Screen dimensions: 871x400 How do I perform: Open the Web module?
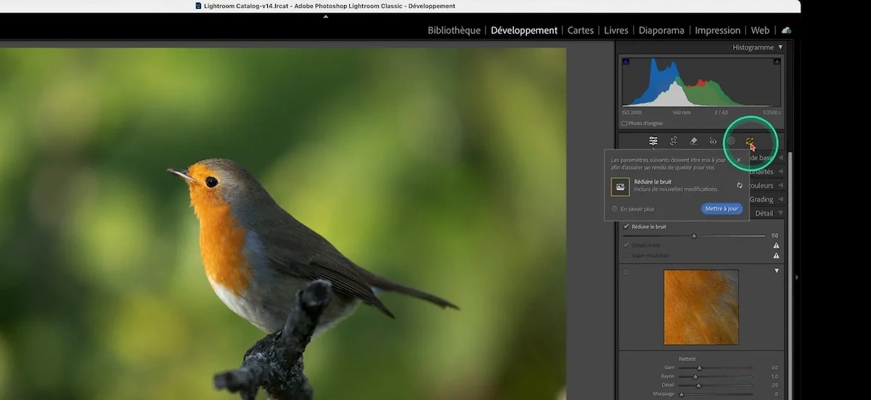tap(760, 30)
